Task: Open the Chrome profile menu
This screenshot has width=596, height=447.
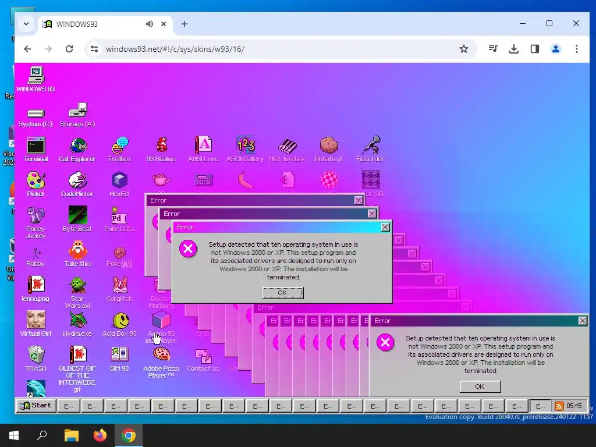Action: tap(556, 49)
